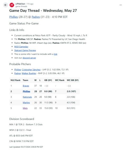
Task: Open the r/PhilsTest subreddit name link
Action: [x=20, y=4]
